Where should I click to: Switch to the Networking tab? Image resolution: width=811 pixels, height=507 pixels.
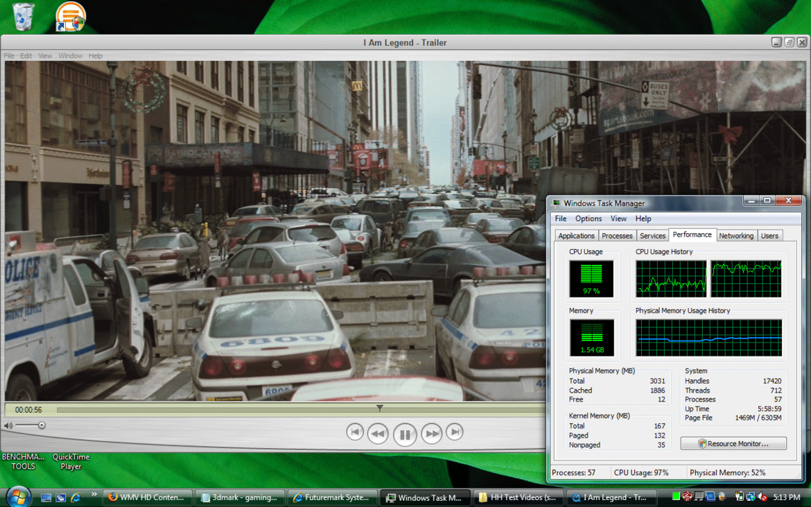click(x=736, y=236)
